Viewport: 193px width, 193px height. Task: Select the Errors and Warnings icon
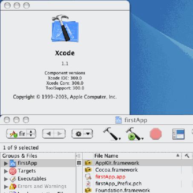pyautogui.click(x=13, y=187)
